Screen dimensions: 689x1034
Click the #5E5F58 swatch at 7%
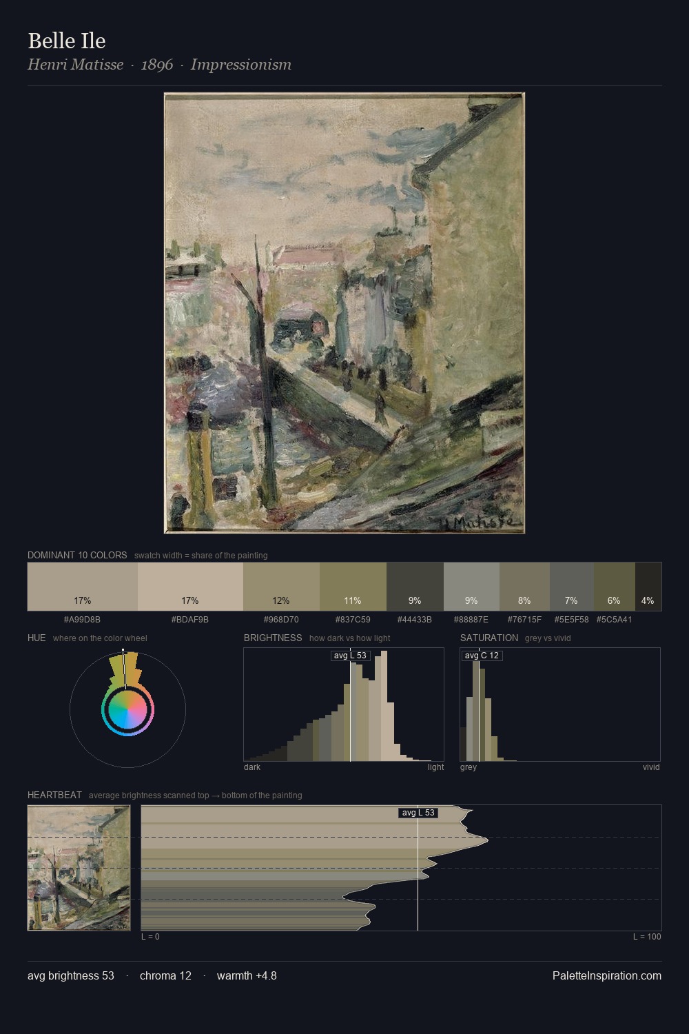pos(571,587)
